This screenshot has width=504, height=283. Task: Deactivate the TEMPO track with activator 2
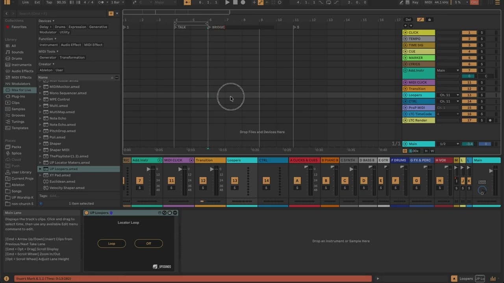click(x=469, y=39)
